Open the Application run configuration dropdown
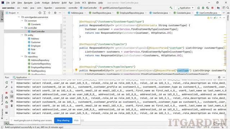230x129 pixels. click(185, 8)
